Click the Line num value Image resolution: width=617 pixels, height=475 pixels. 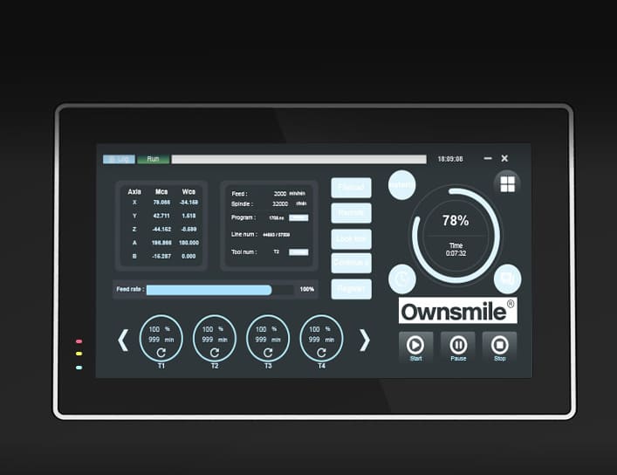277,235
